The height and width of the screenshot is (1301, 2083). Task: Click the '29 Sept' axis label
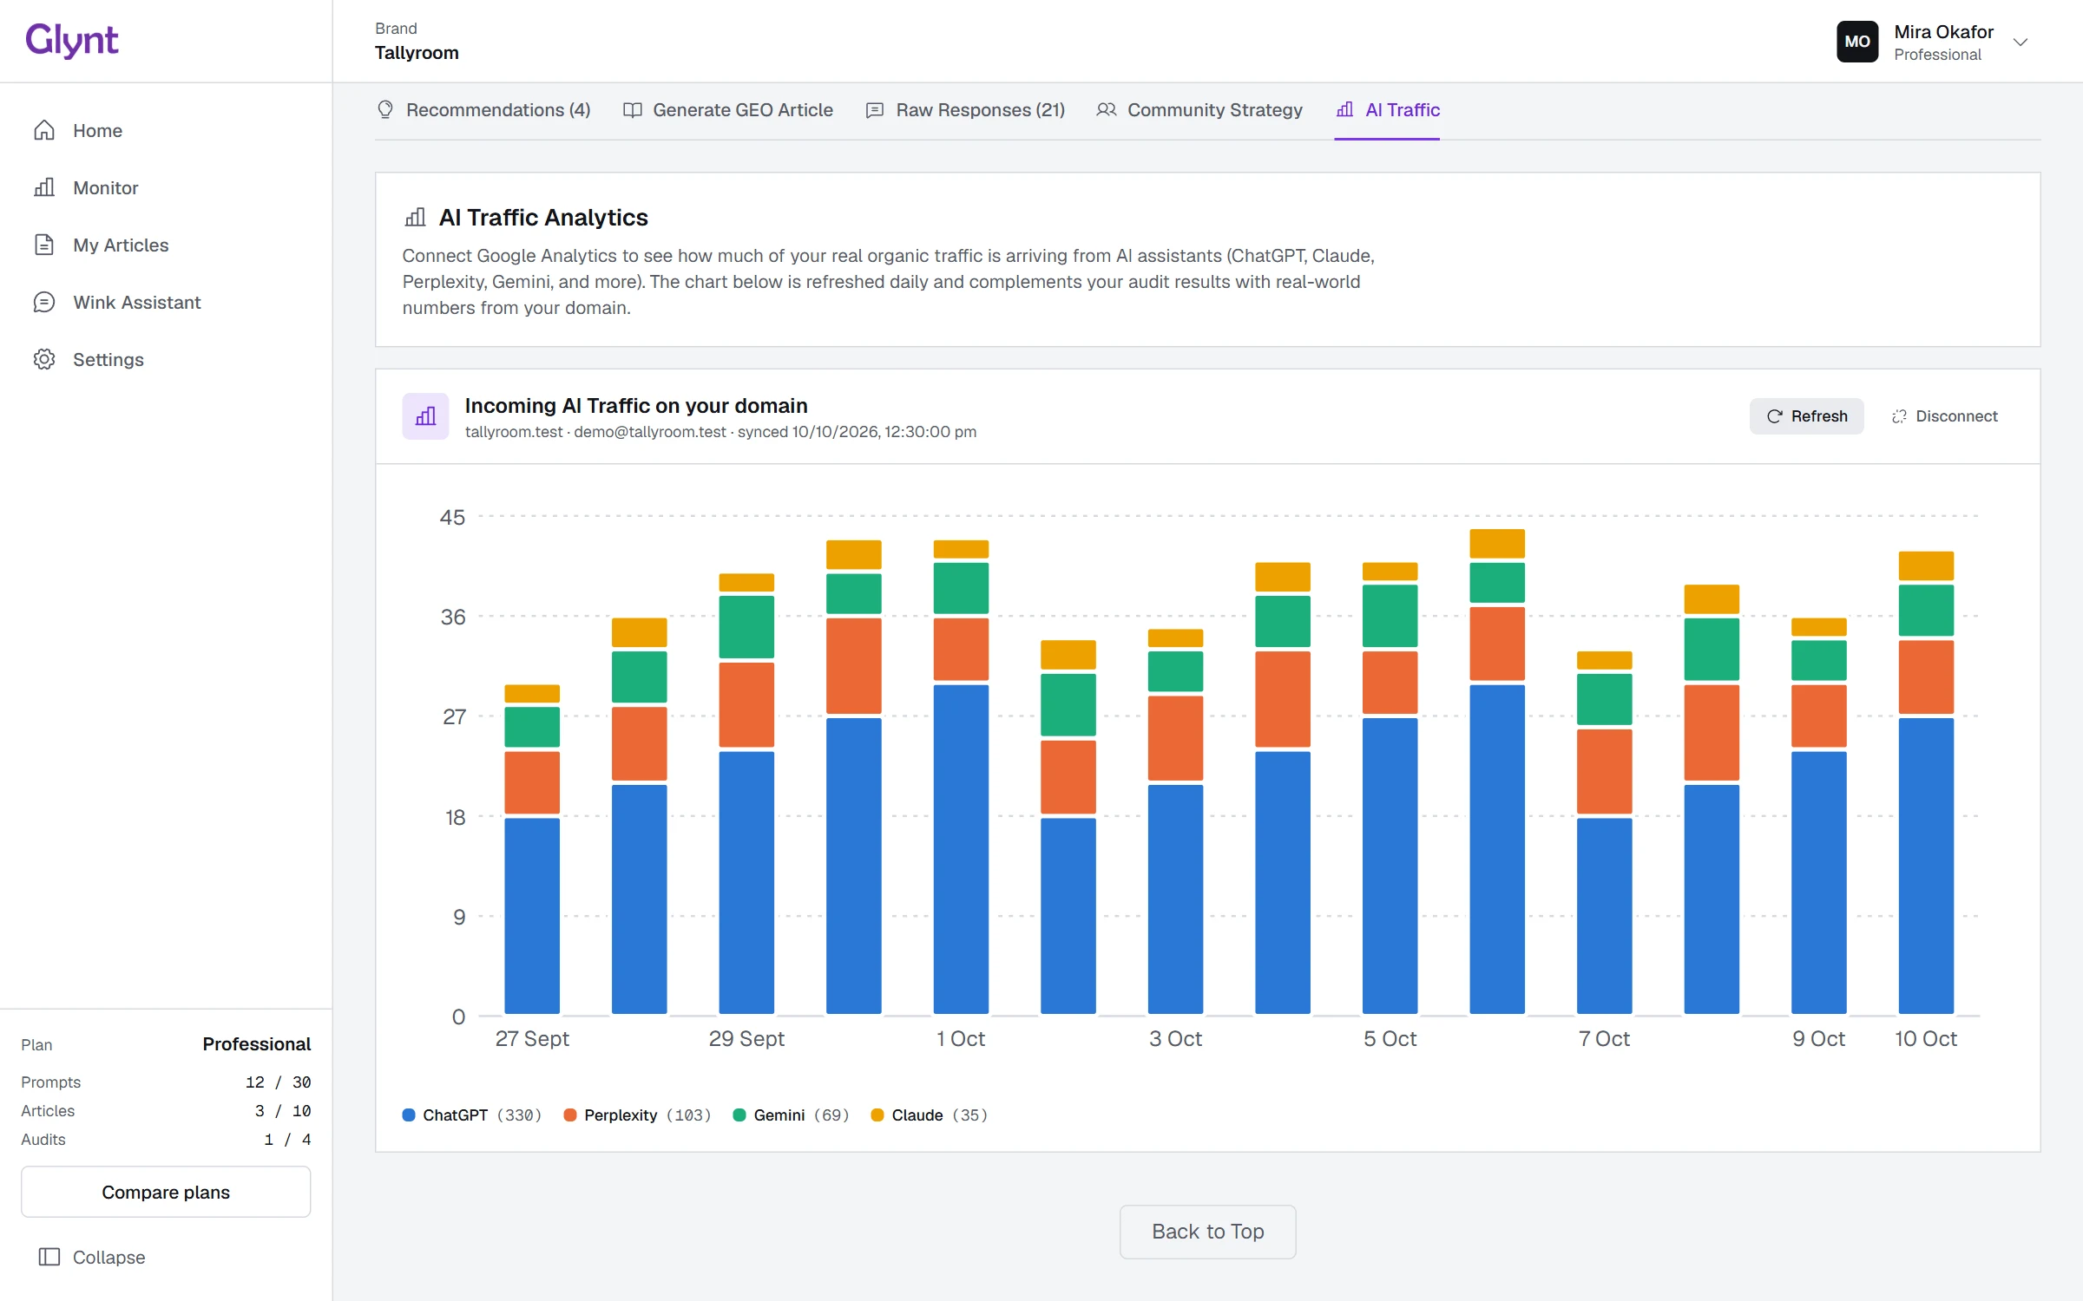[x=746, y=1038]
